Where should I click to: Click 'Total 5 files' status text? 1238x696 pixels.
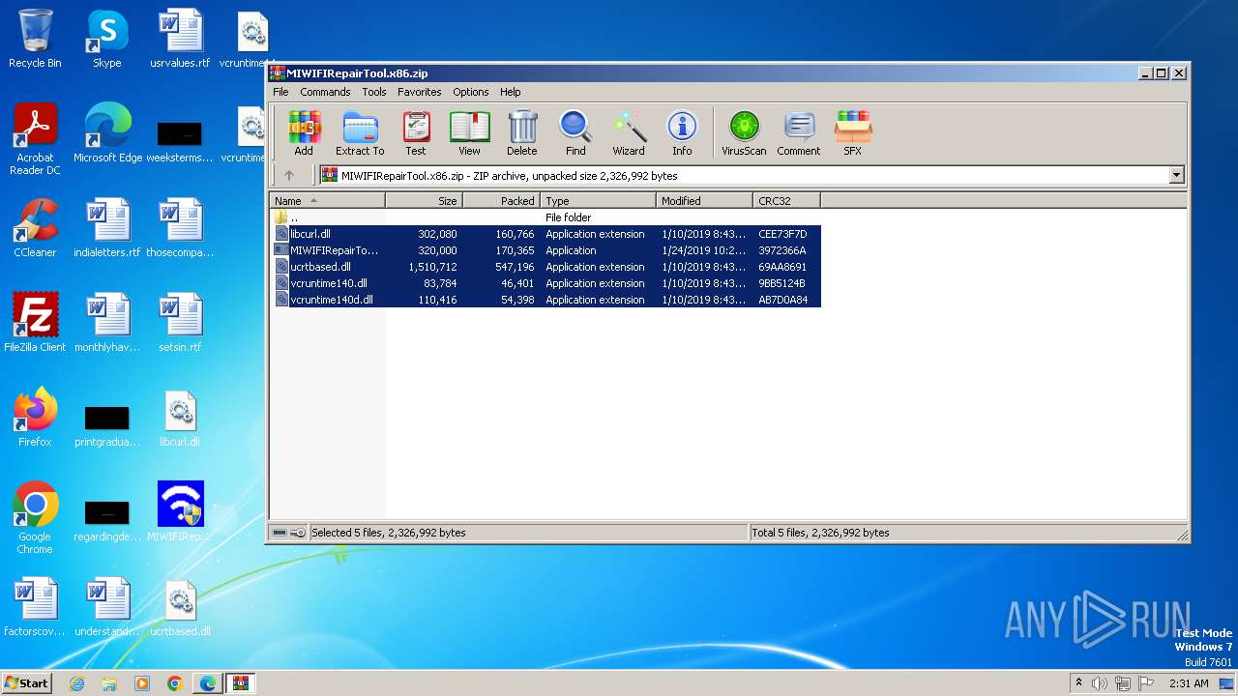pyautogui.click(x=821, y=533)
